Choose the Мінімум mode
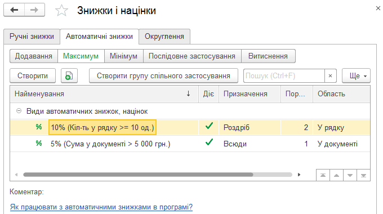This screenshot has height=214, width=383. [123, 56]
